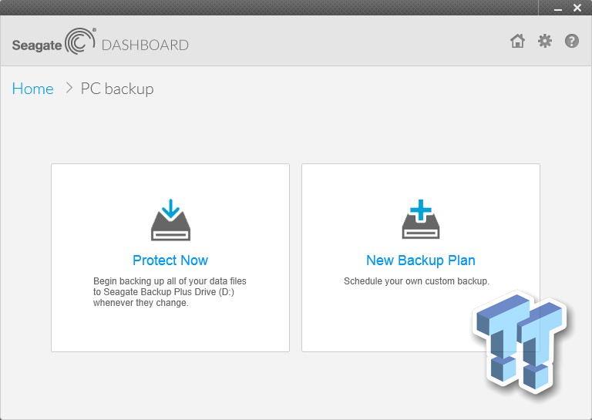592x420 pixels.
Task: Click the breadcrumb chevron separator
Action: coord(68,89)
